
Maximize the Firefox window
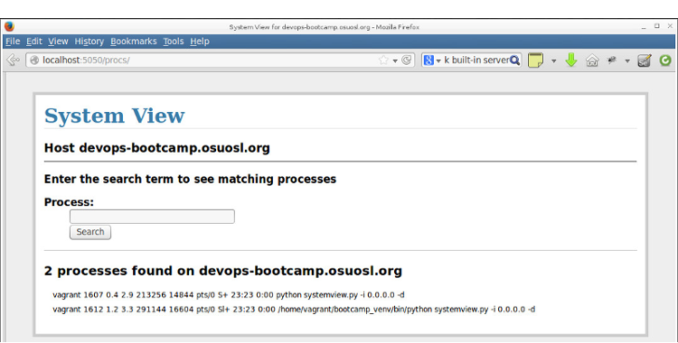coord(657,26)
